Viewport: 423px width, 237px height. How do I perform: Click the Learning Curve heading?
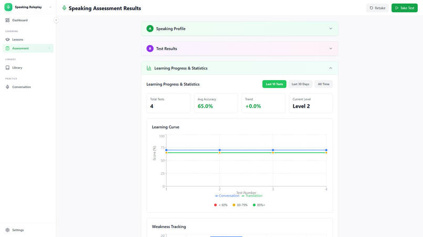coord(166,127)
